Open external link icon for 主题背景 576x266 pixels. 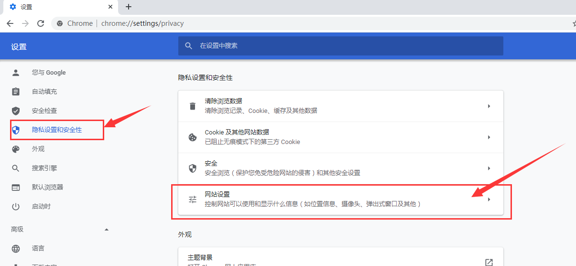tap(489, 262)
